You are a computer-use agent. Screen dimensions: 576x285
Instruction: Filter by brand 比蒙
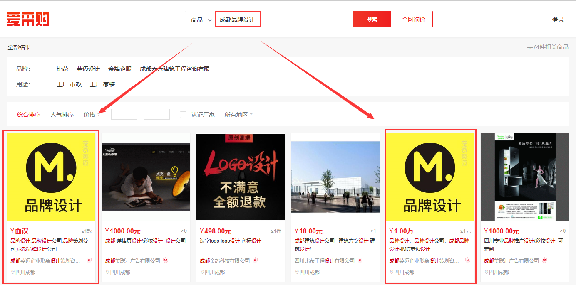[62, 69]
